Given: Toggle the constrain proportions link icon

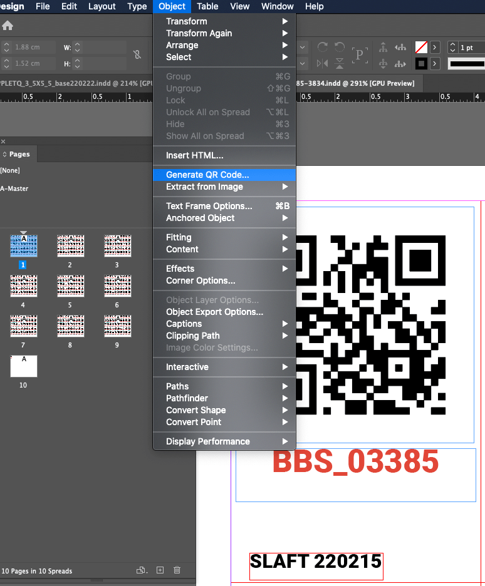Looking at the screenshot, I should (137, 54).
